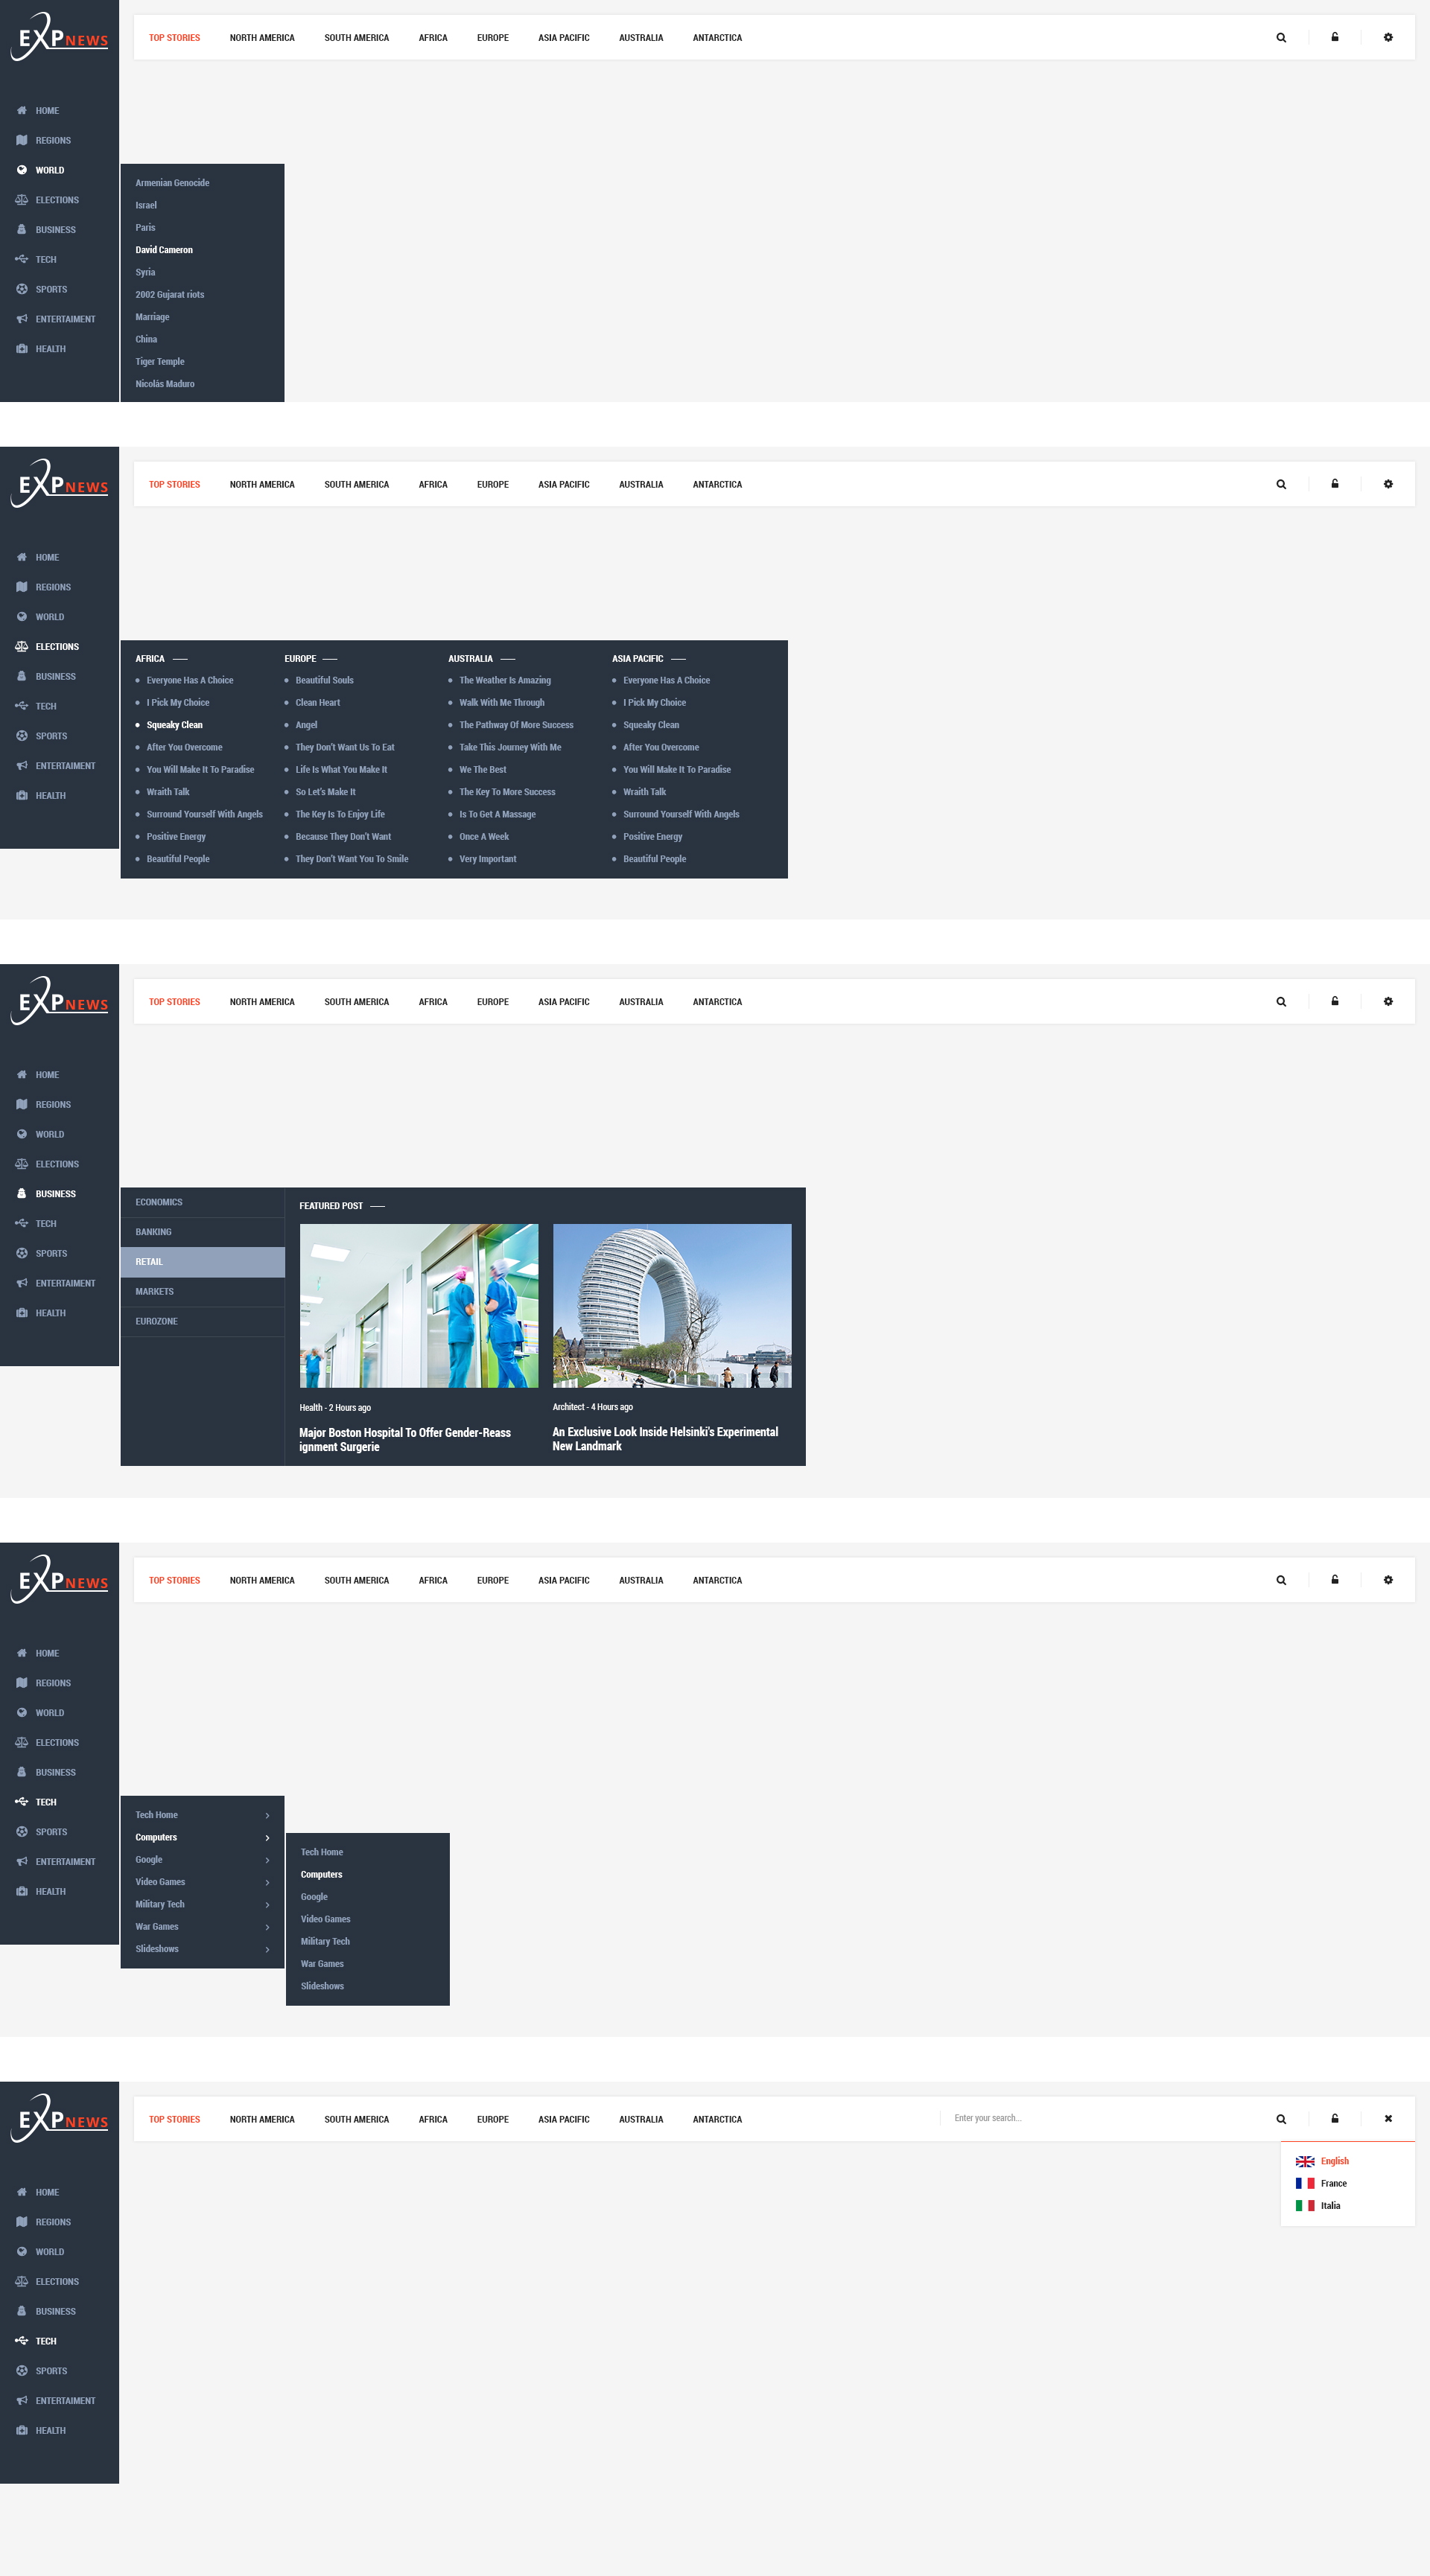Expand the Slideshows chevron arrow

coord(267,1949)
